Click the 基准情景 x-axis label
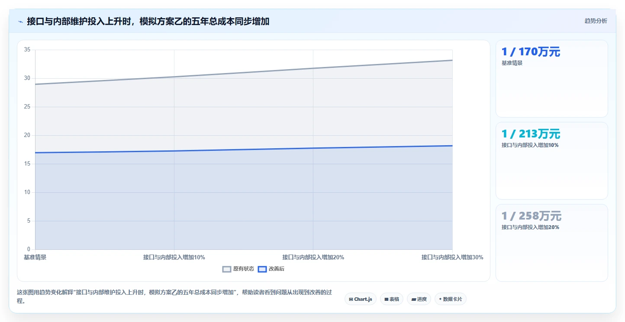This screenshot has width=625, height=322. [x=35, y=257]
